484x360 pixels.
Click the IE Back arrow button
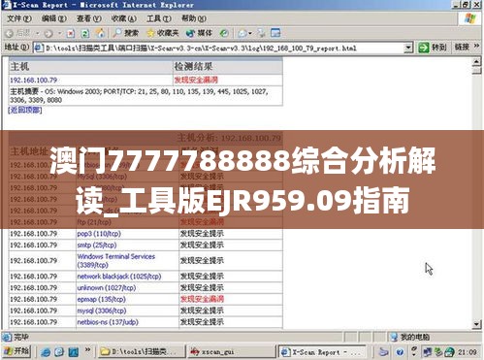click(x=10, y=33)
